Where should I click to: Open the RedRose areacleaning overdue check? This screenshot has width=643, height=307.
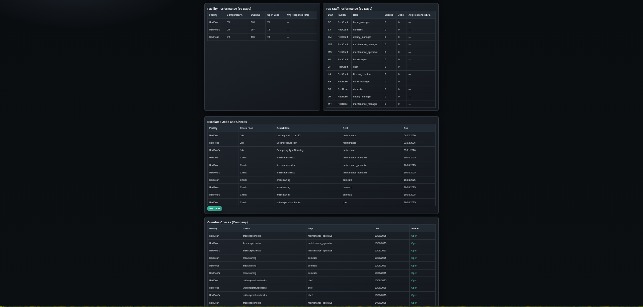tap(414, 266)
